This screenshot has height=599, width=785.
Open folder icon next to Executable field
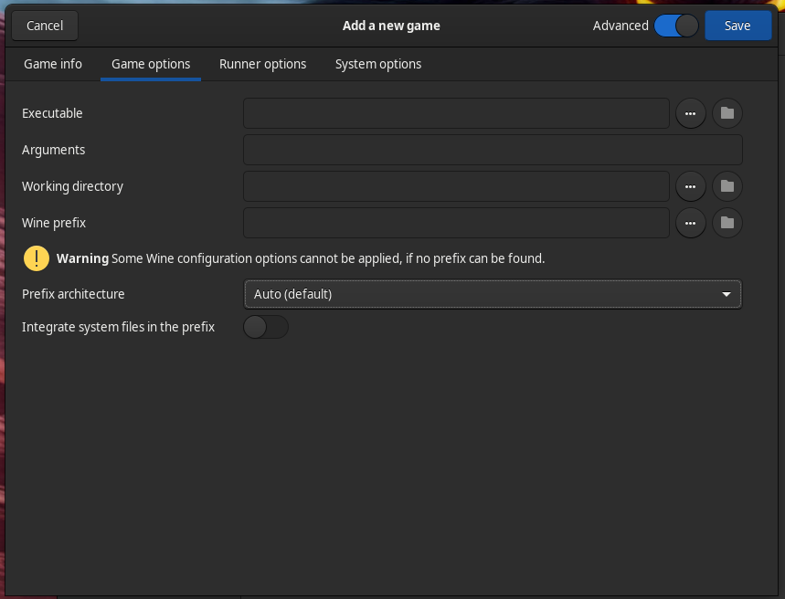727,113
